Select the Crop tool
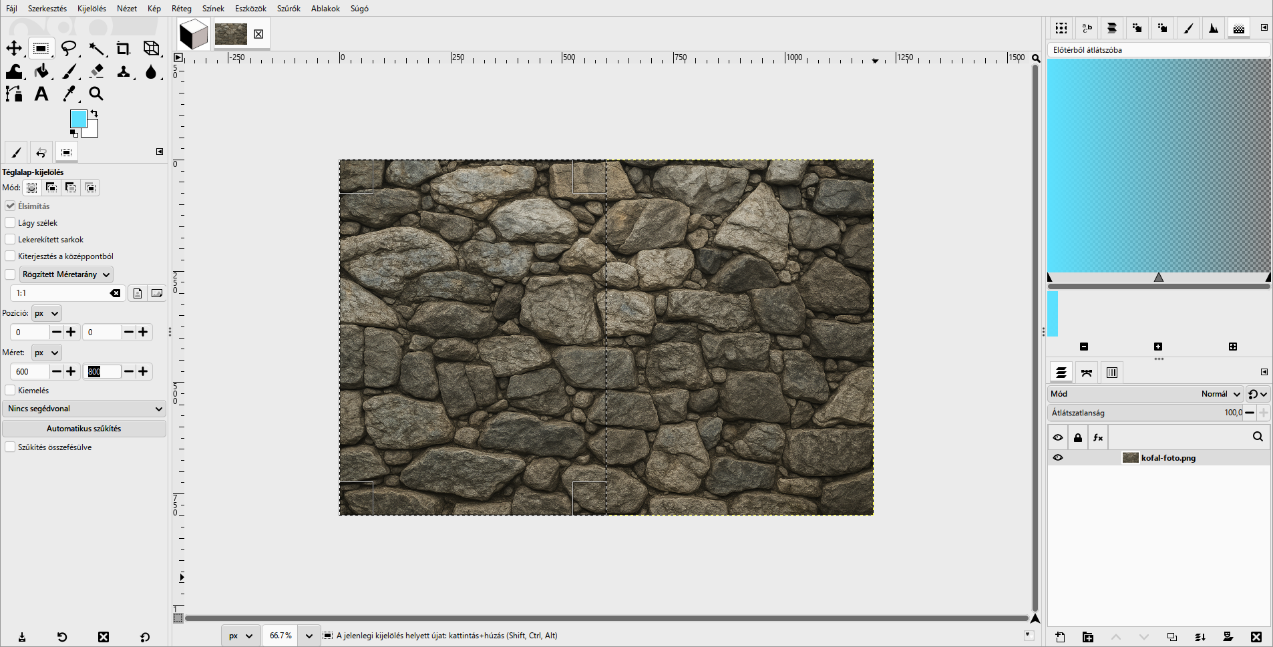 pyautogui.click(x=124, y=48)
